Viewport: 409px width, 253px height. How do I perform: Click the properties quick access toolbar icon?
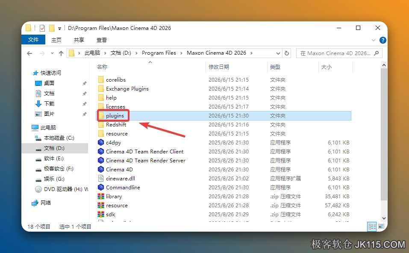42,28
